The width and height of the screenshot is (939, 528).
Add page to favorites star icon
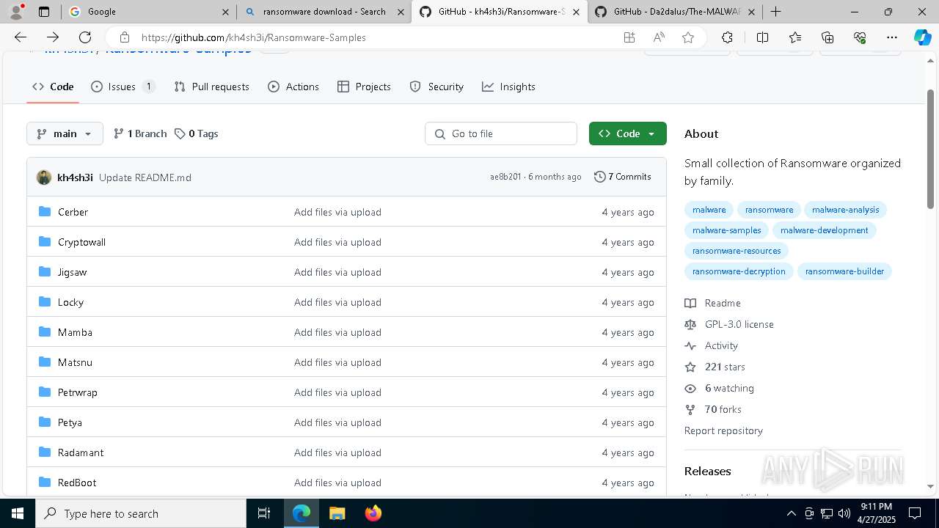688,37
